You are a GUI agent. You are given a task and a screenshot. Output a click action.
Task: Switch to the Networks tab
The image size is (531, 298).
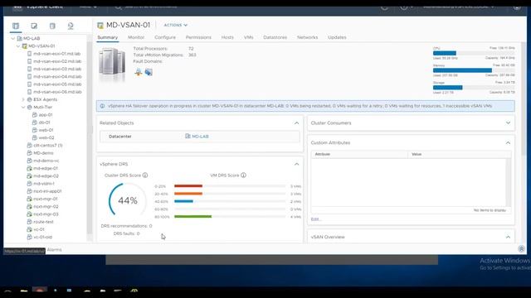click(x=308, y=37)
